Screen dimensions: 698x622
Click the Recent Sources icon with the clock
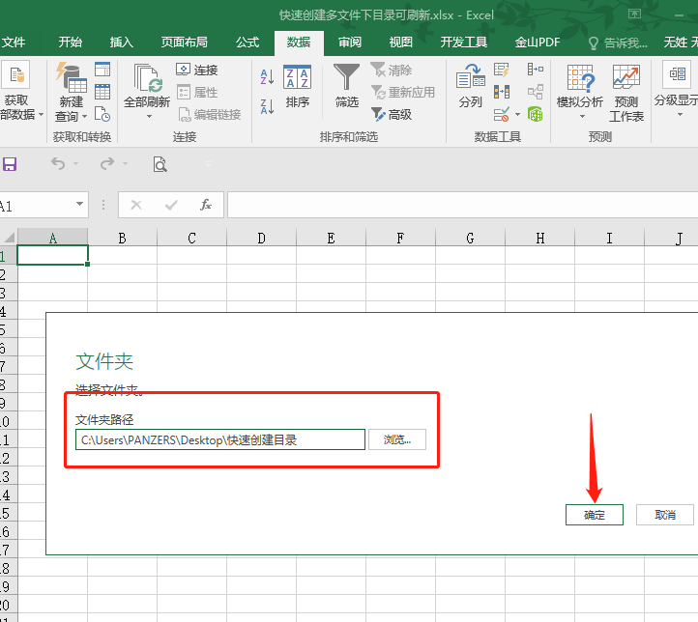[x=102, y=114]
